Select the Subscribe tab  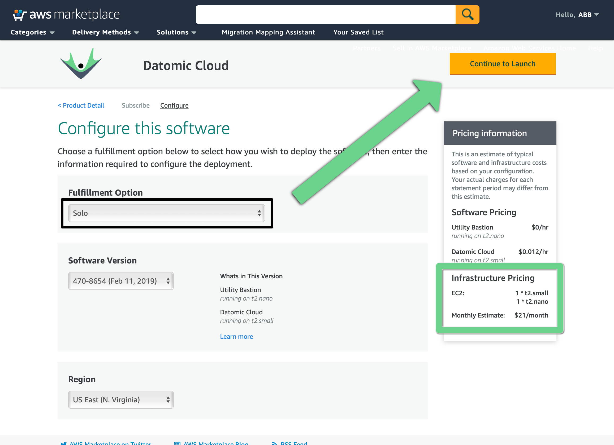coord(135,105)
